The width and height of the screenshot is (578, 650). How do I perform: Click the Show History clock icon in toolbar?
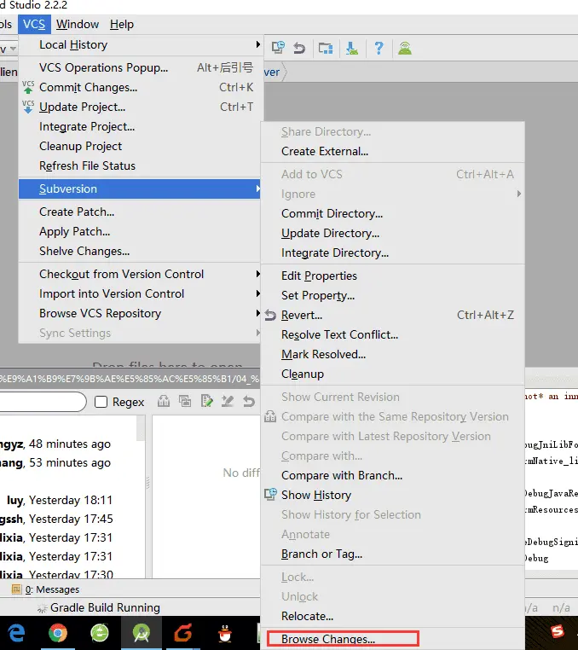(278, 48)
